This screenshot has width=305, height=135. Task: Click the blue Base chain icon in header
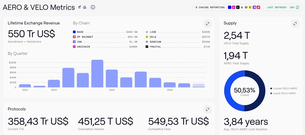[x=230, y=7]
